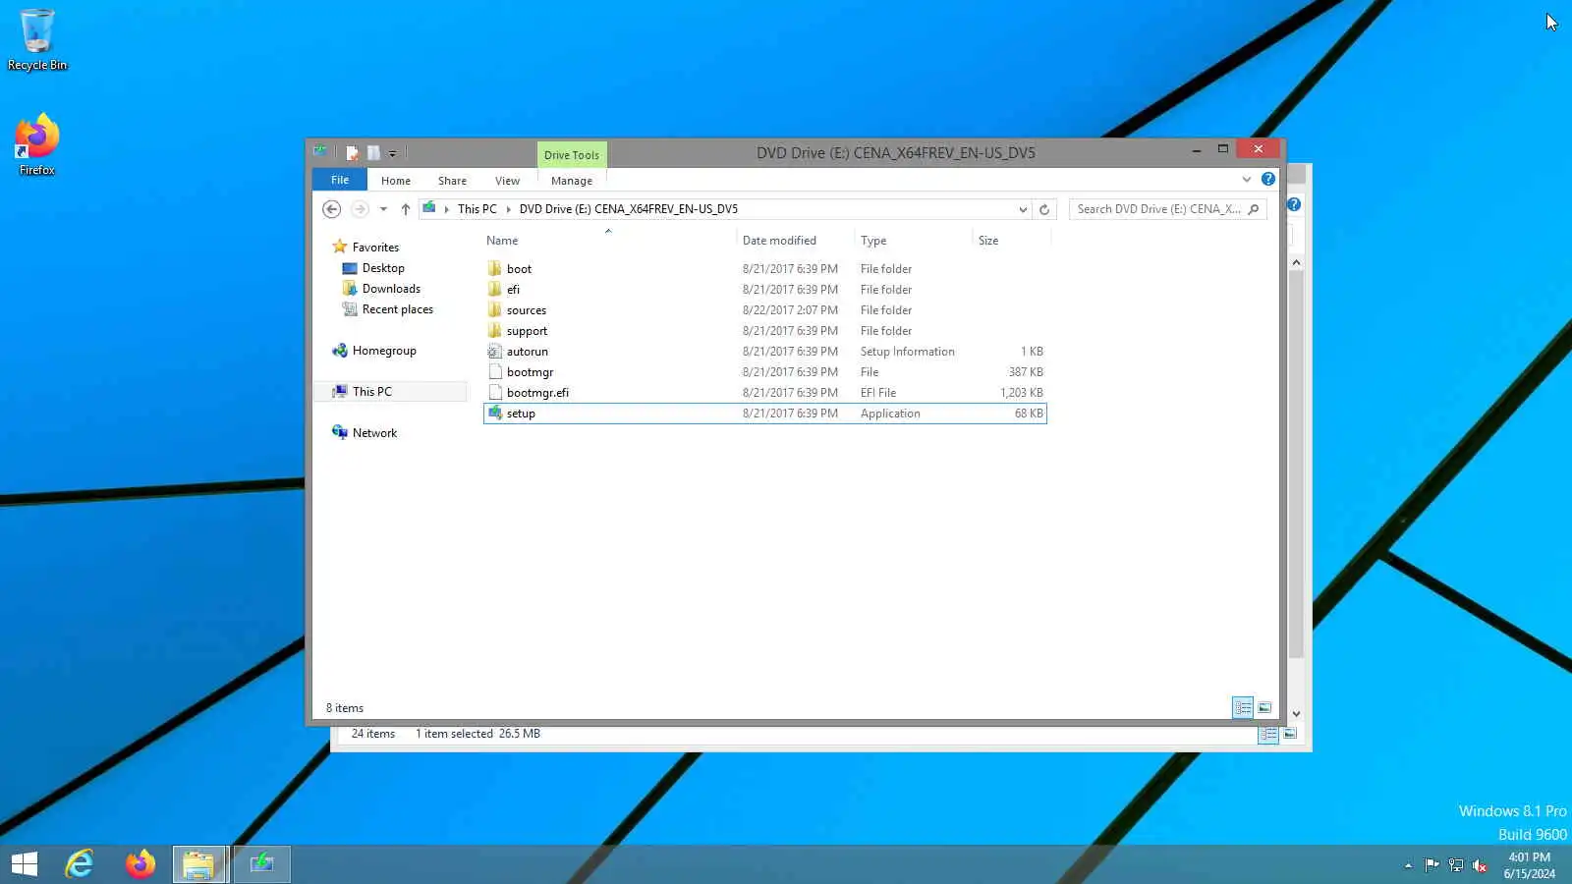Open Recent places in navigation pane

coord(397,309)
